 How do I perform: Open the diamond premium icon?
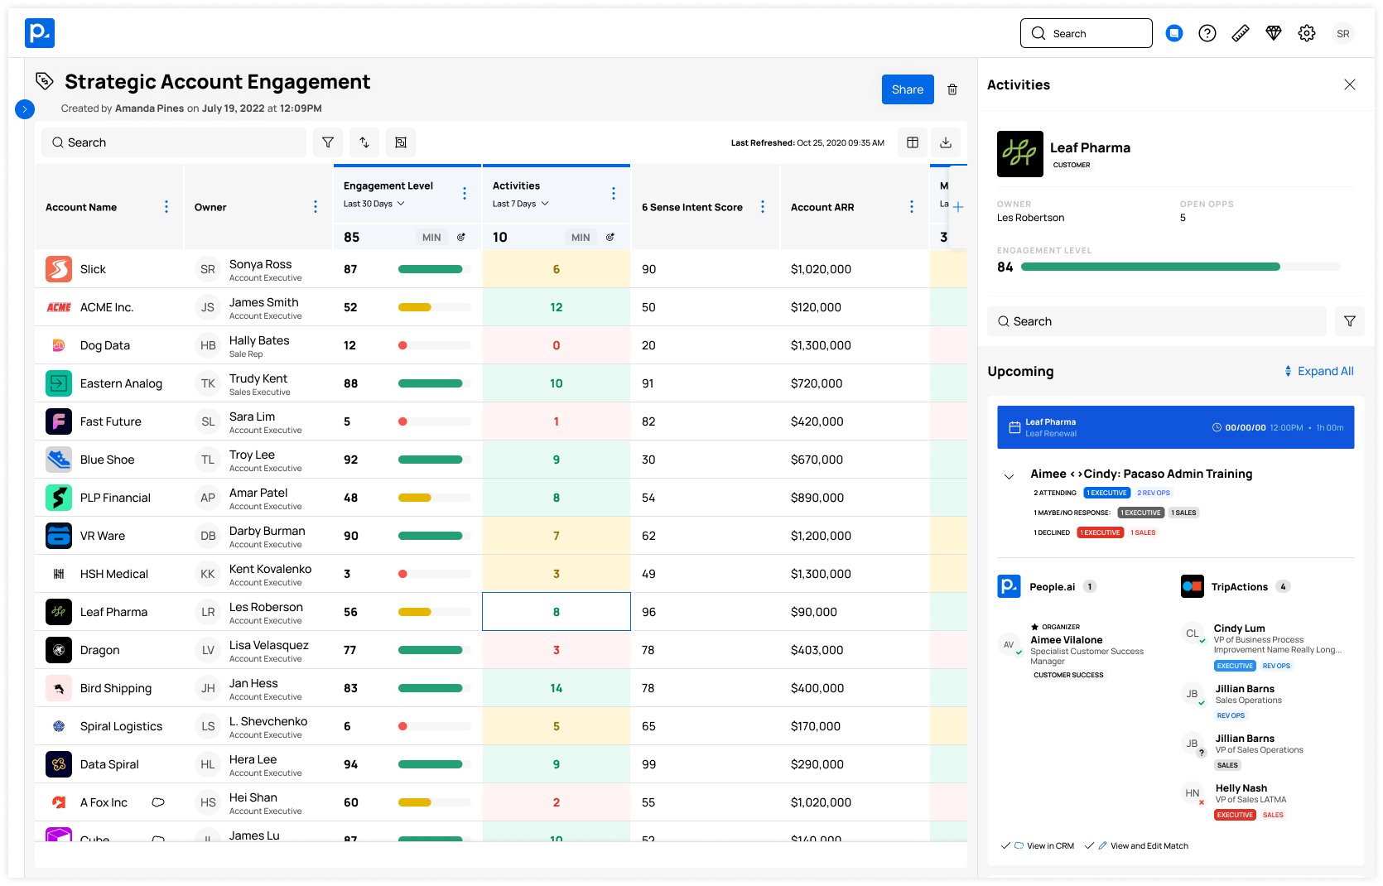(1274, 33)
